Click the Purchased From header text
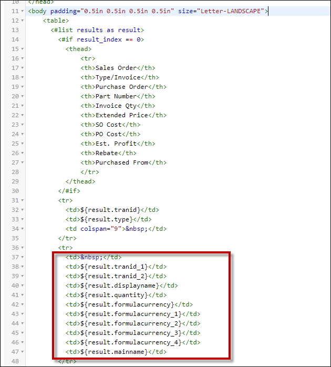 tap(121, 162)
